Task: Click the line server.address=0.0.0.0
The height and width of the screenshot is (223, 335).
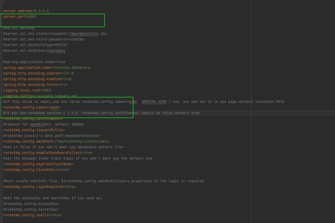Action: click(x=26, y=11)
